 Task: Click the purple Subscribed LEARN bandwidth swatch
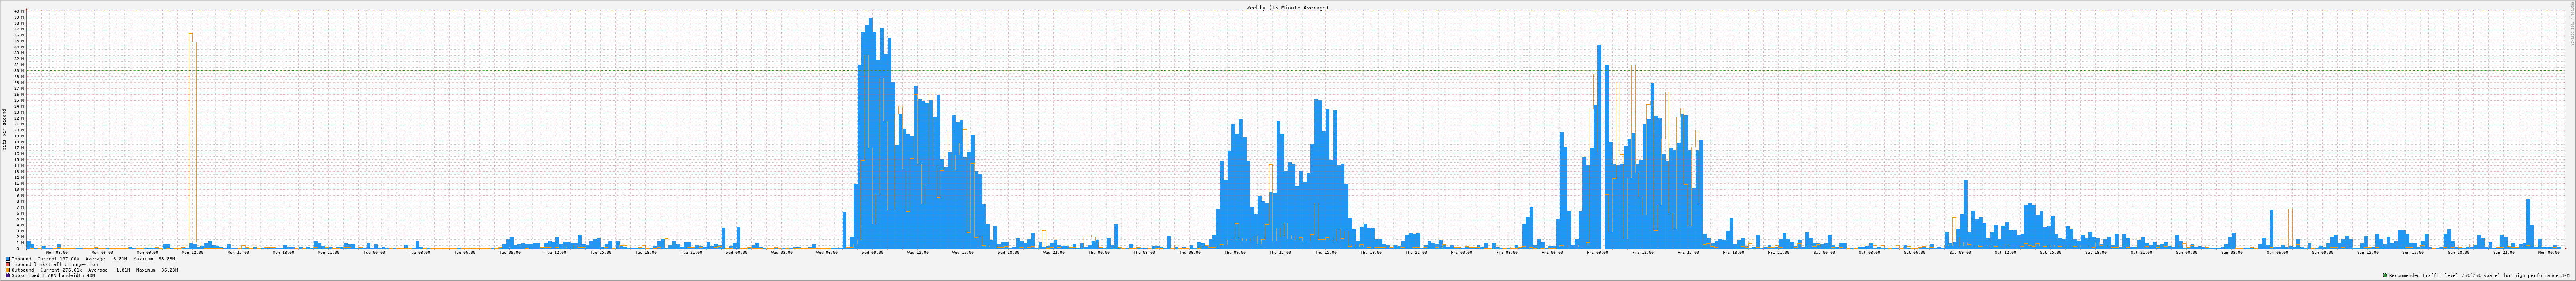click(x=8, y=275)
